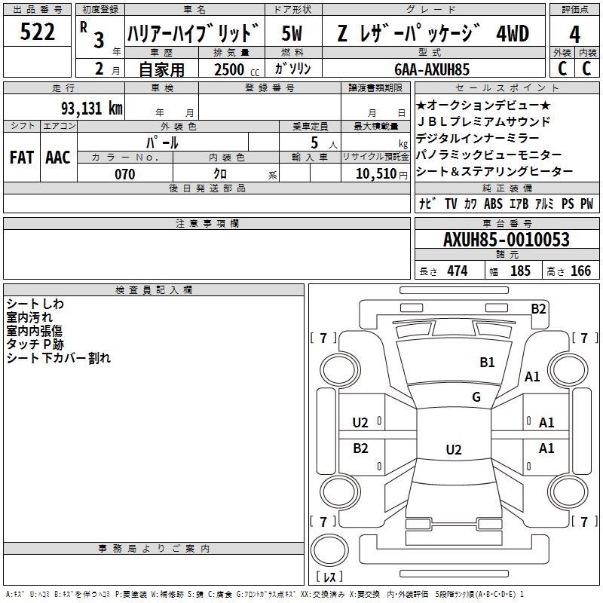Click the fuel type ガソリン

click(293, 69)
